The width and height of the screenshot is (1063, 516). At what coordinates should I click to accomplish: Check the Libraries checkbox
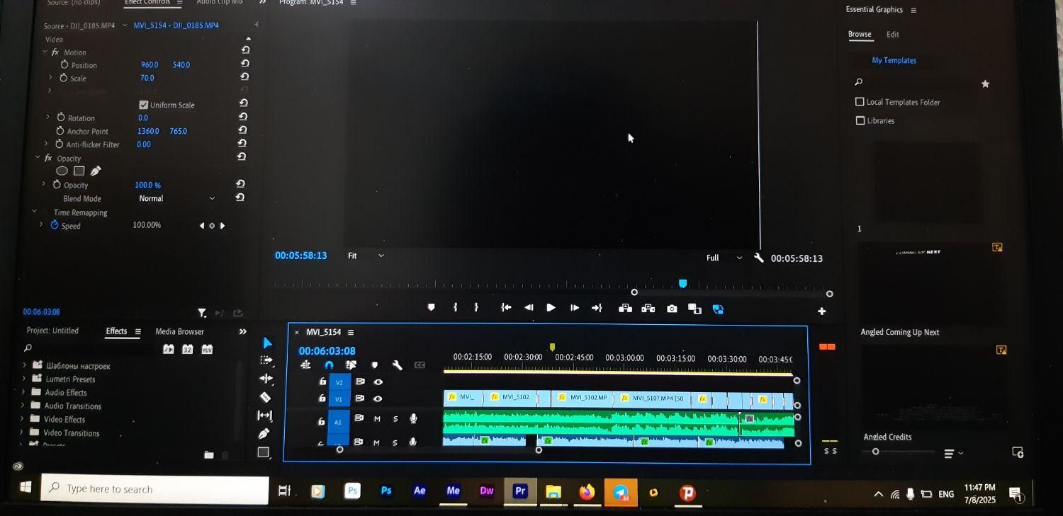[x=860, y=120]
